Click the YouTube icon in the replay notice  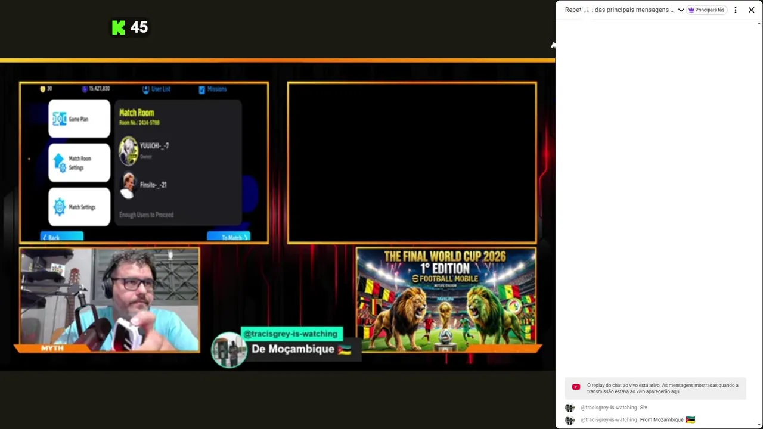[x=576, y=387]
